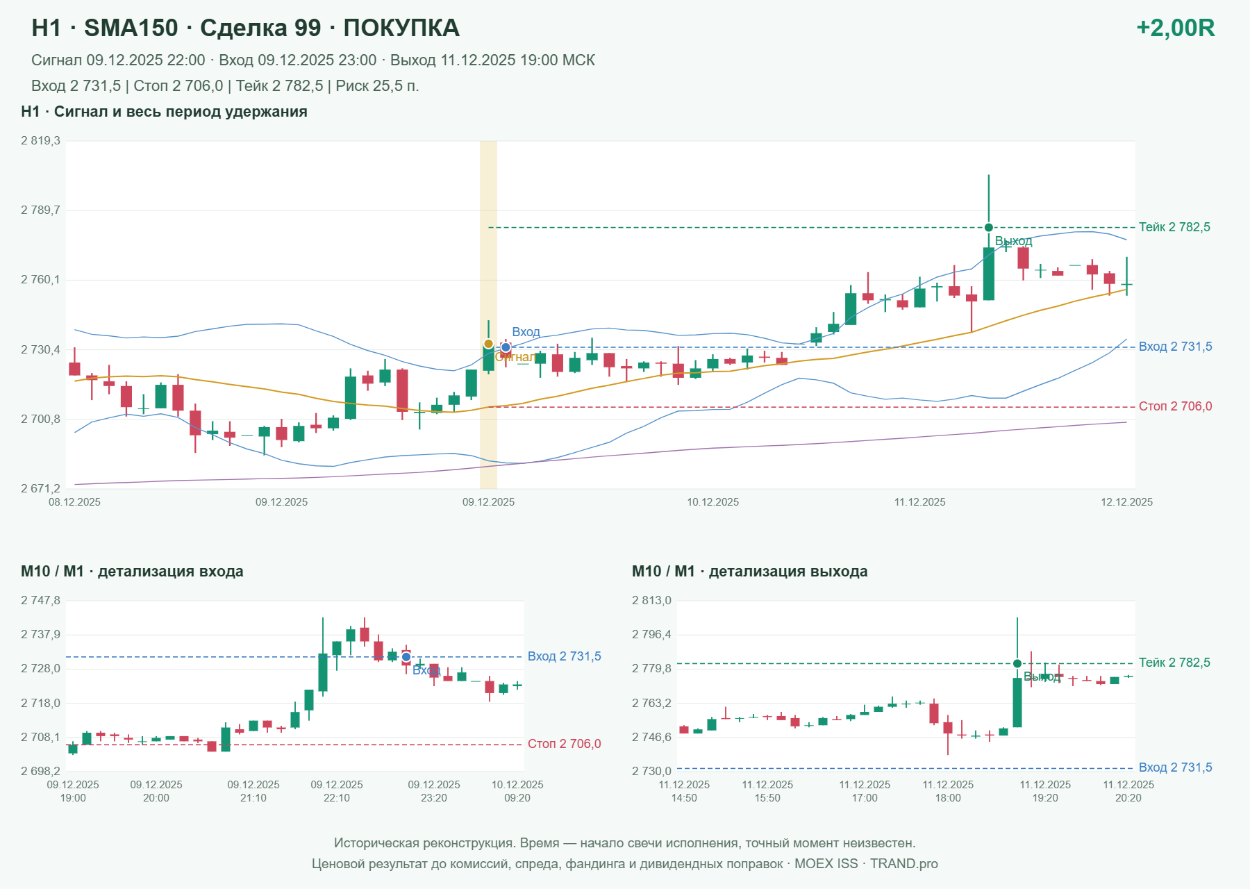Screen dimensions: 1250x889
Task: Click the 'Тейк 2 782,5' label on the main chart
Action: click(1174, 227)
